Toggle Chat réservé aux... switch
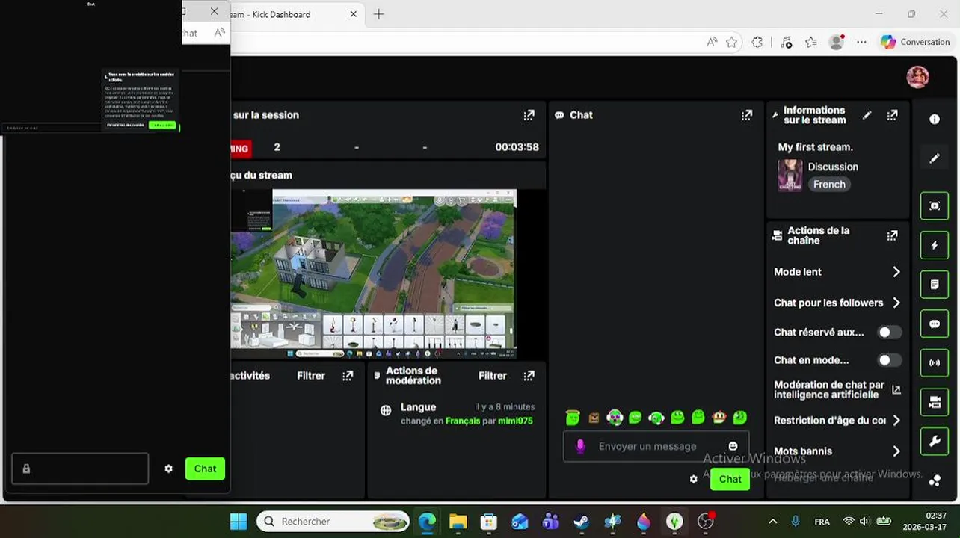960x538 pixels. [889, 333]
